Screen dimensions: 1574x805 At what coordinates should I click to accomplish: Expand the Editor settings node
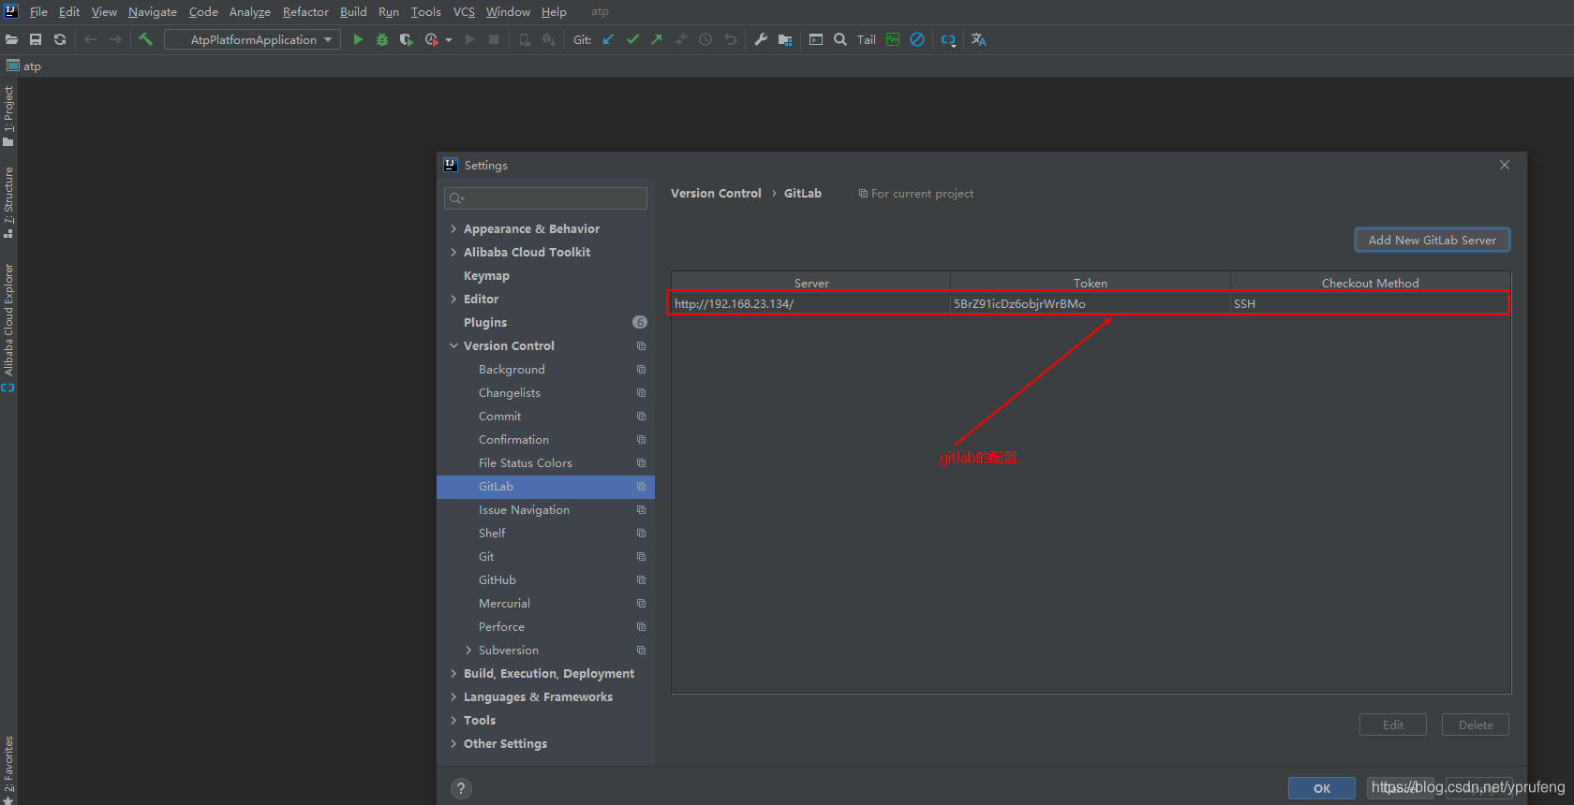click(x=453, y=299)
